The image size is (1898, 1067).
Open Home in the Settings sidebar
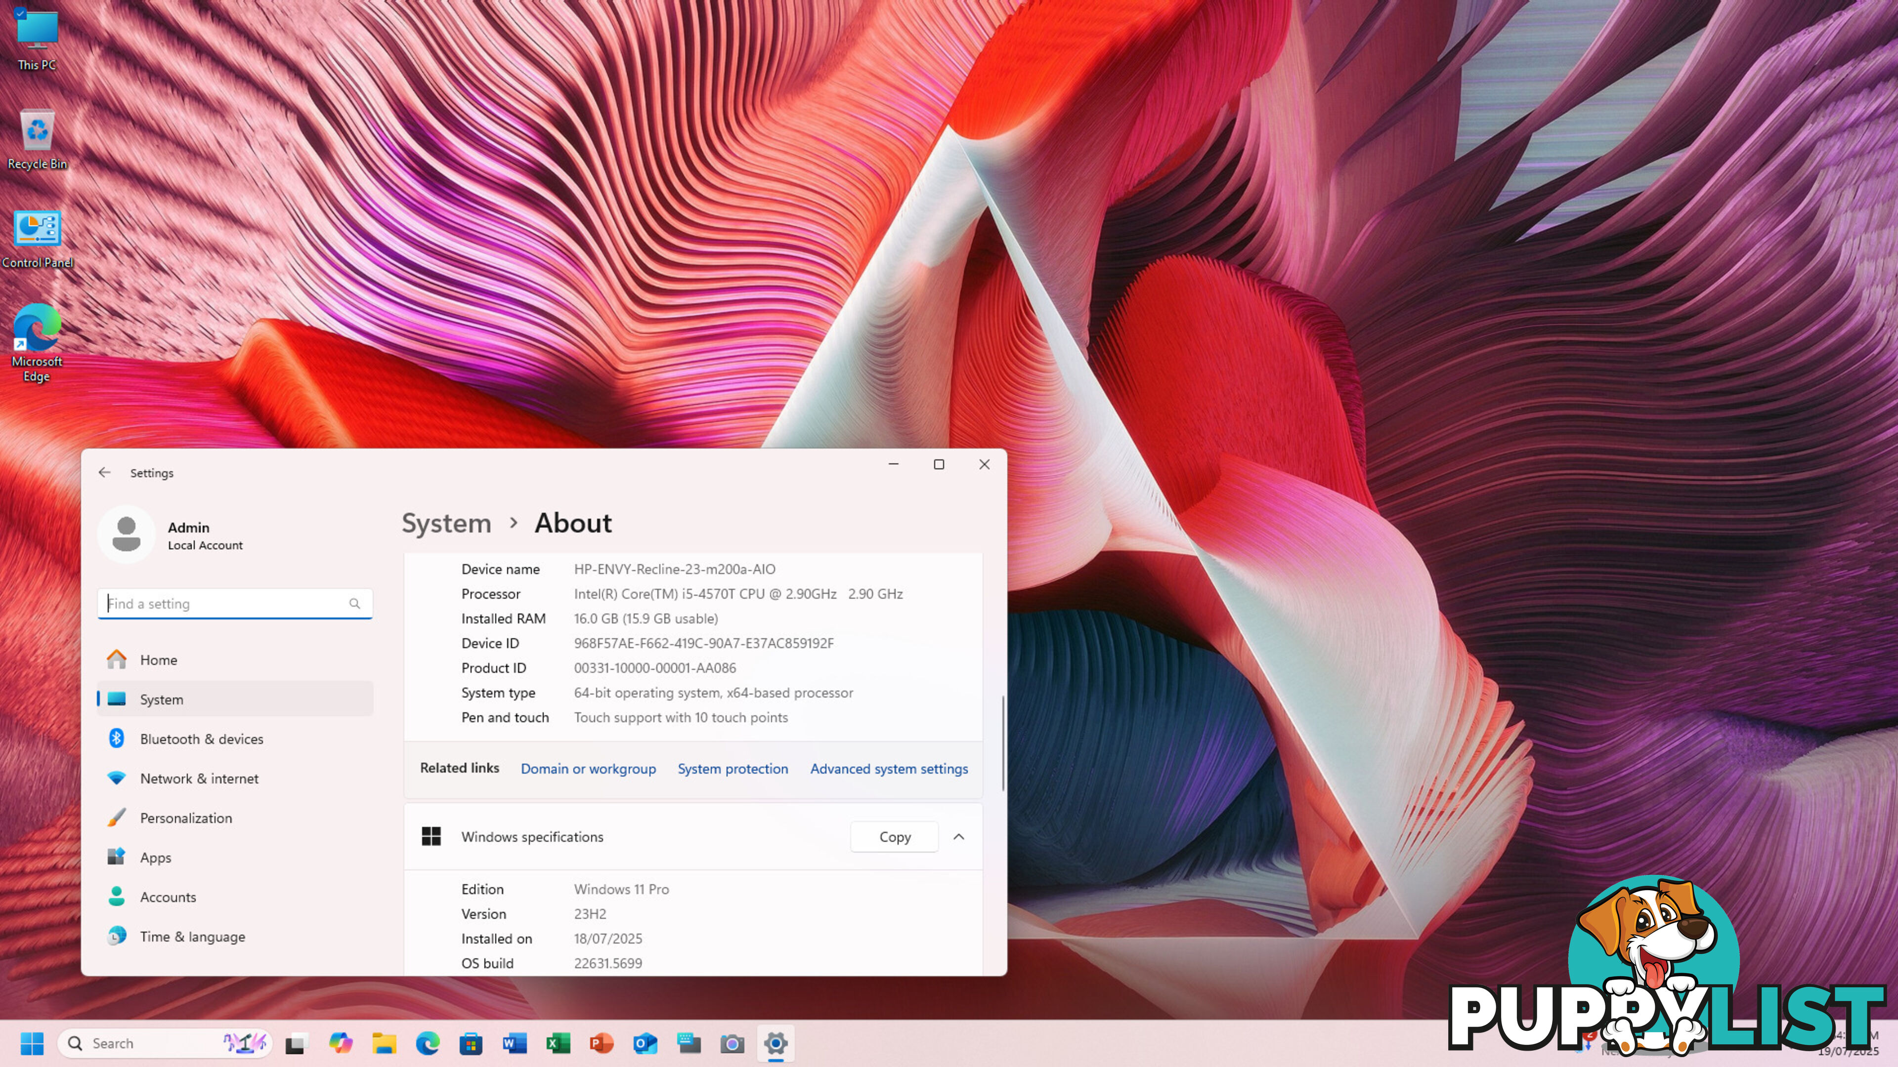(x=234, y=660)
